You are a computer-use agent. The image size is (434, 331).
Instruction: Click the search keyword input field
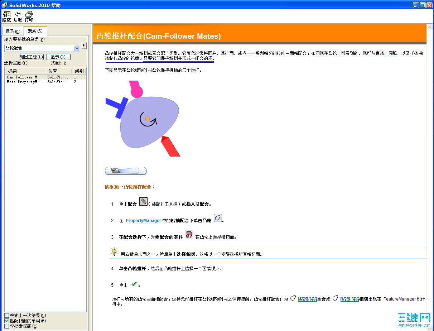[39, 48]
